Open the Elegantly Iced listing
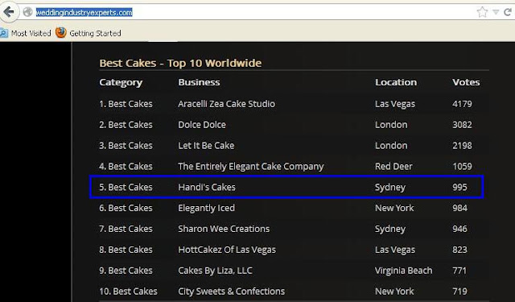This screenshot has width=515, height=302. pos(206,209)
